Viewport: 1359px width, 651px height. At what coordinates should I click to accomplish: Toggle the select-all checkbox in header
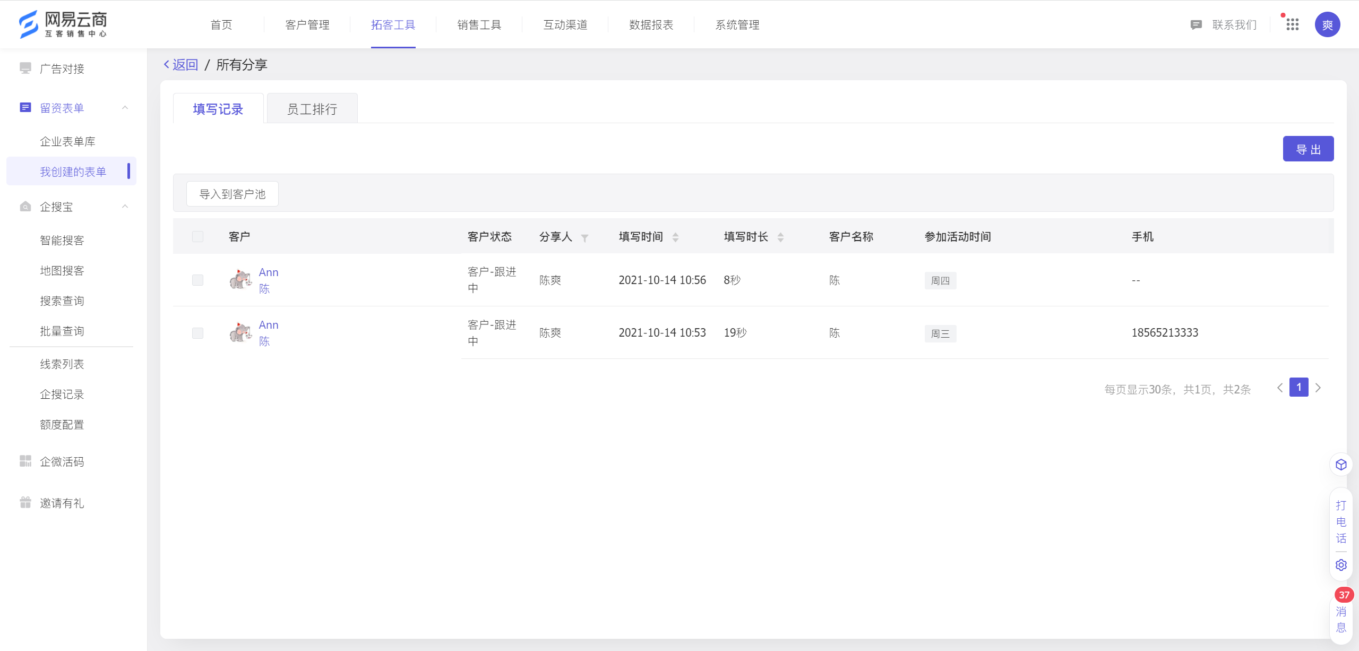click(197, 236)
